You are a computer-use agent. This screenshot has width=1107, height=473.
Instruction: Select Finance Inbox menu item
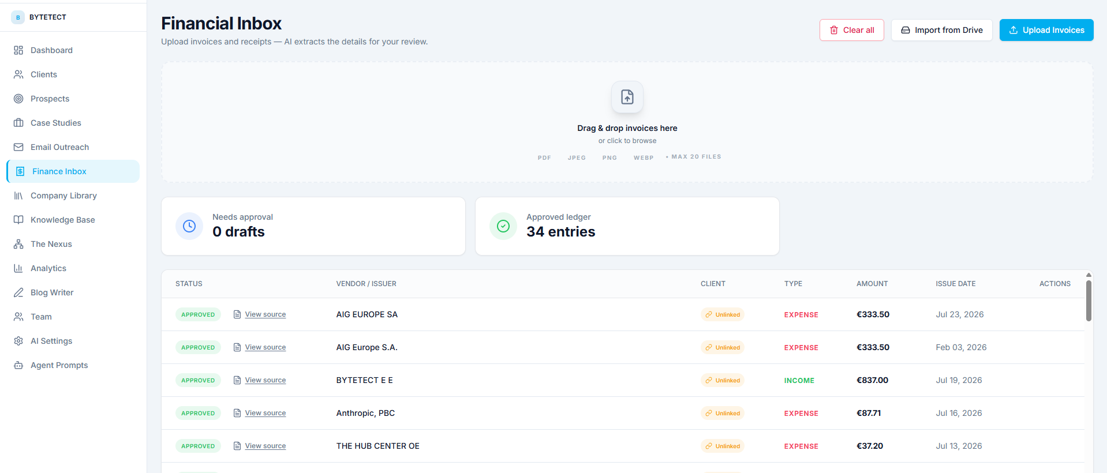coord(73,171)
